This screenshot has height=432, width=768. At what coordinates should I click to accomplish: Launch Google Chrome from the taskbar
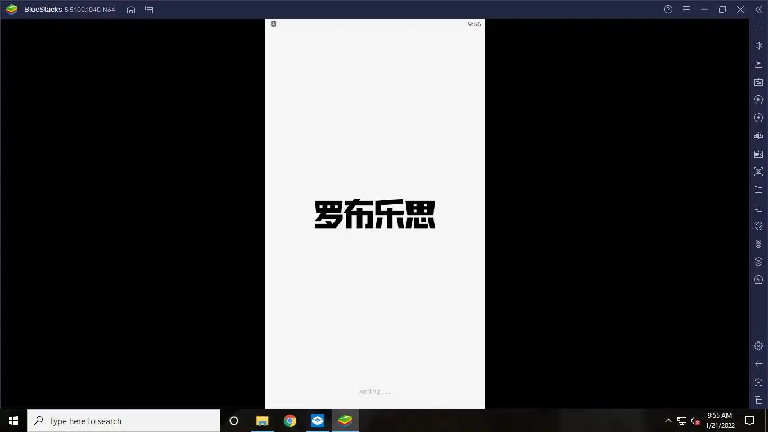pyautogui.click(x=290, y=421)
